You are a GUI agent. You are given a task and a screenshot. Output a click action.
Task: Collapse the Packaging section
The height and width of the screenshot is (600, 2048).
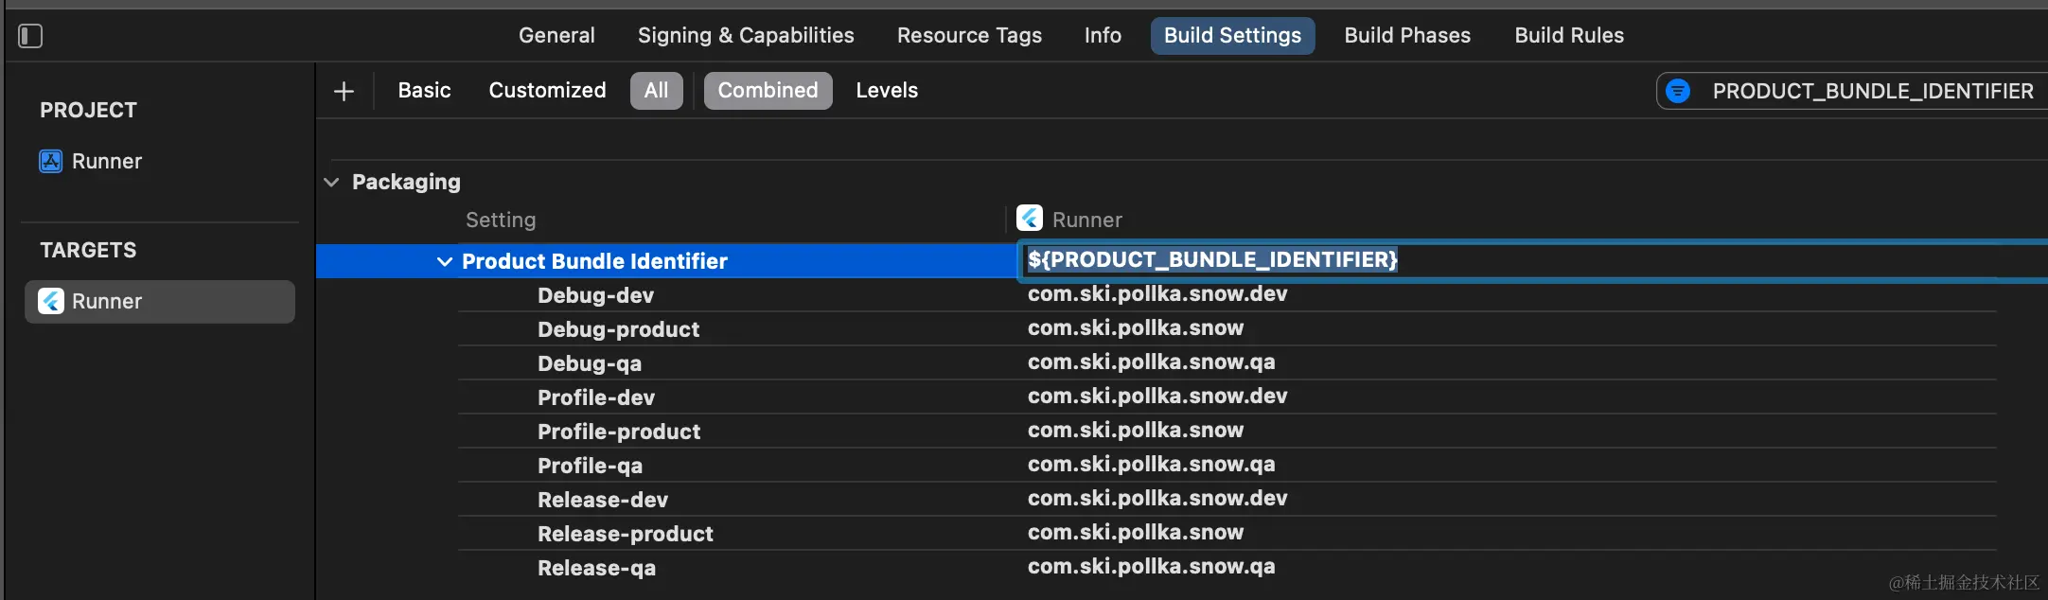[331, 182]
